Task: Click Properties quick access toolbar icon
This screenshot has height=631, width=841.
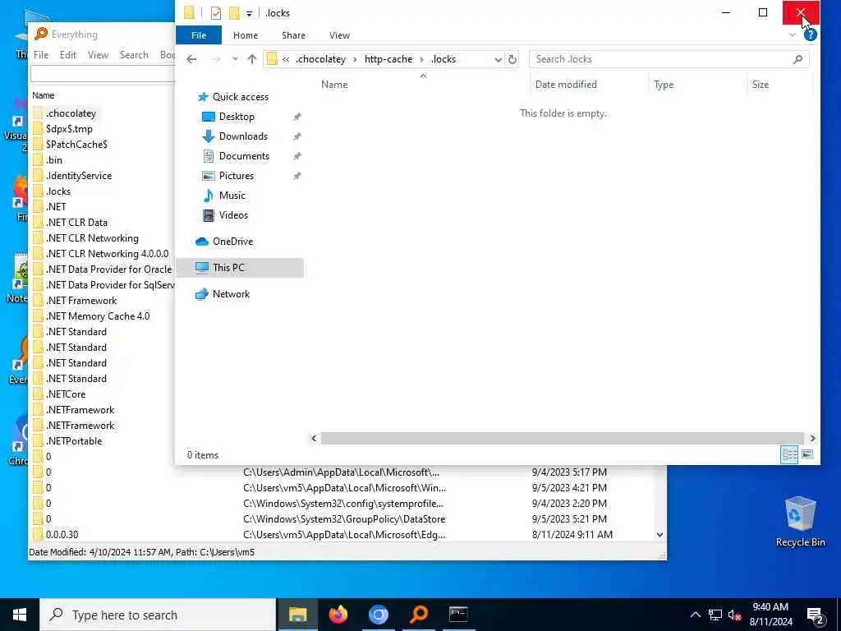Action: click(x=216, y=13)
